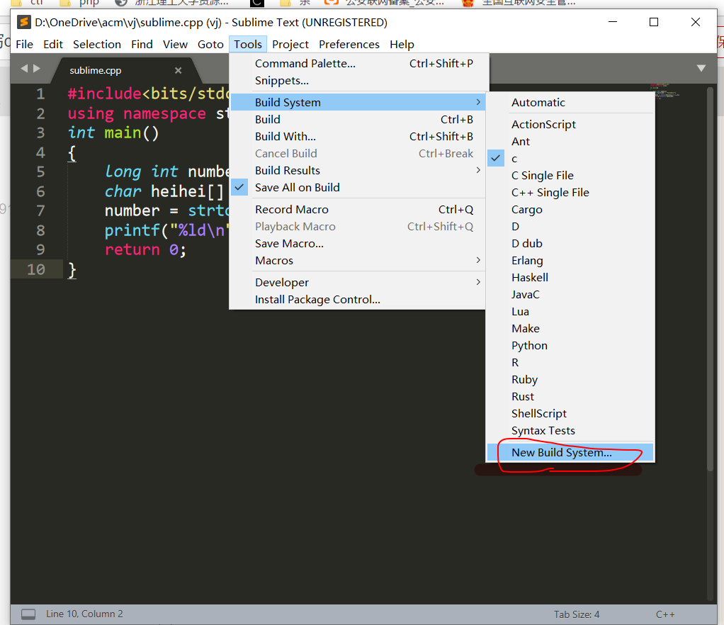The height and width of the screenshot is (625, 724).
Task: Expand the Developer submenu
Action: (357, 282)
